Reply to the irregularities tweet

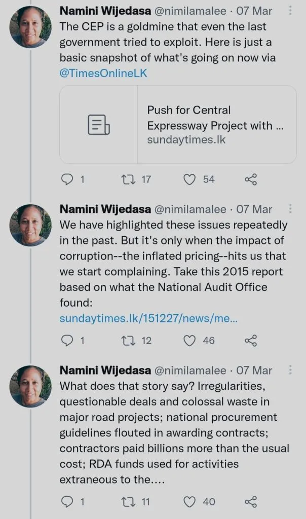pos(67,502)
